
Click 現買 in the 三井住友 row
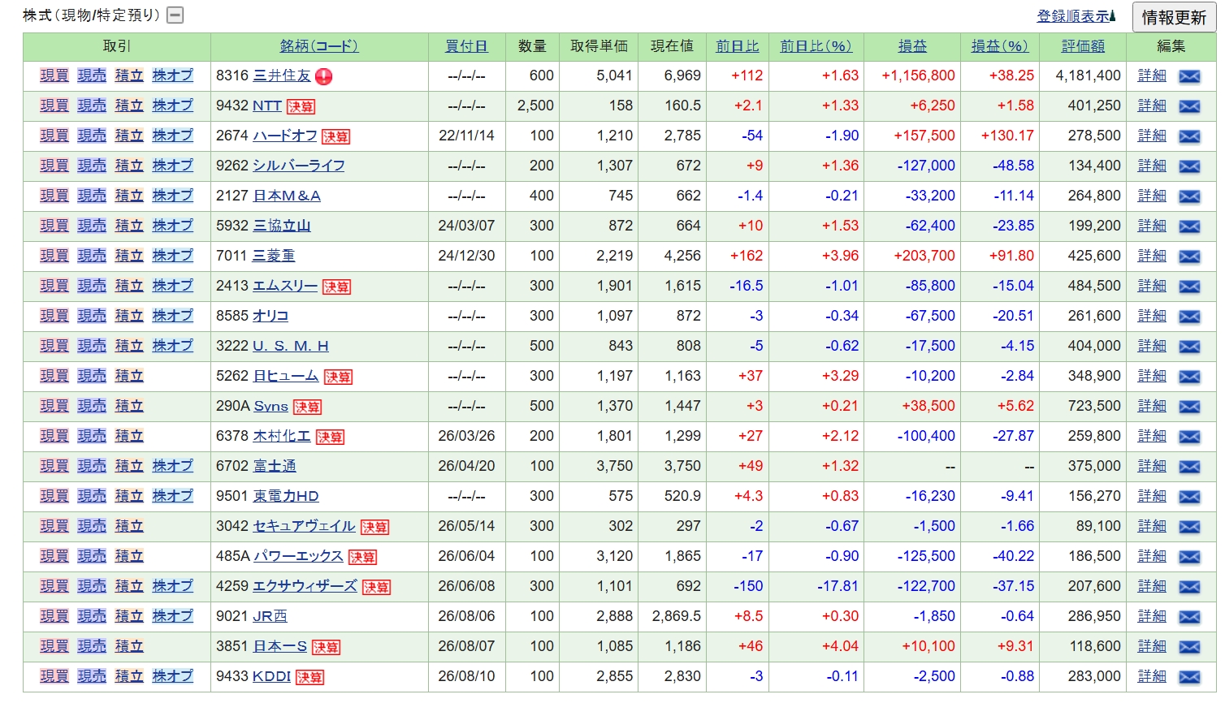pyautogui.click(x=54, y=75)
